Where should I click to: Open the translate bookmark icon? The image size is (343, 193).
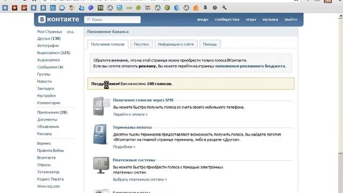point(81,8)
